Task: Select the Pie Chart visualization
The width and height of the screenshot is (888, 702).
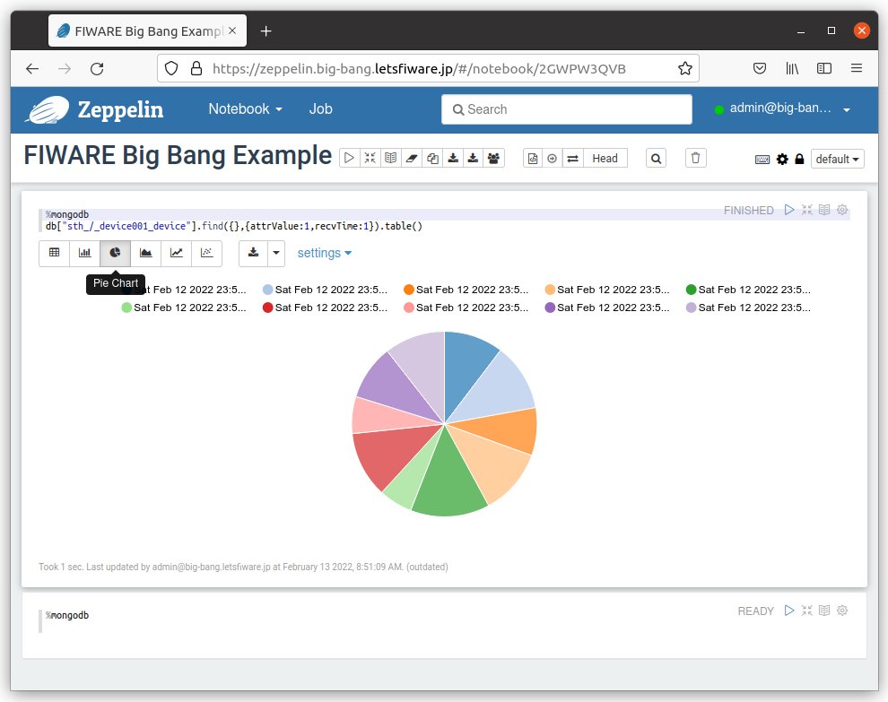Action: pos(115,253)
